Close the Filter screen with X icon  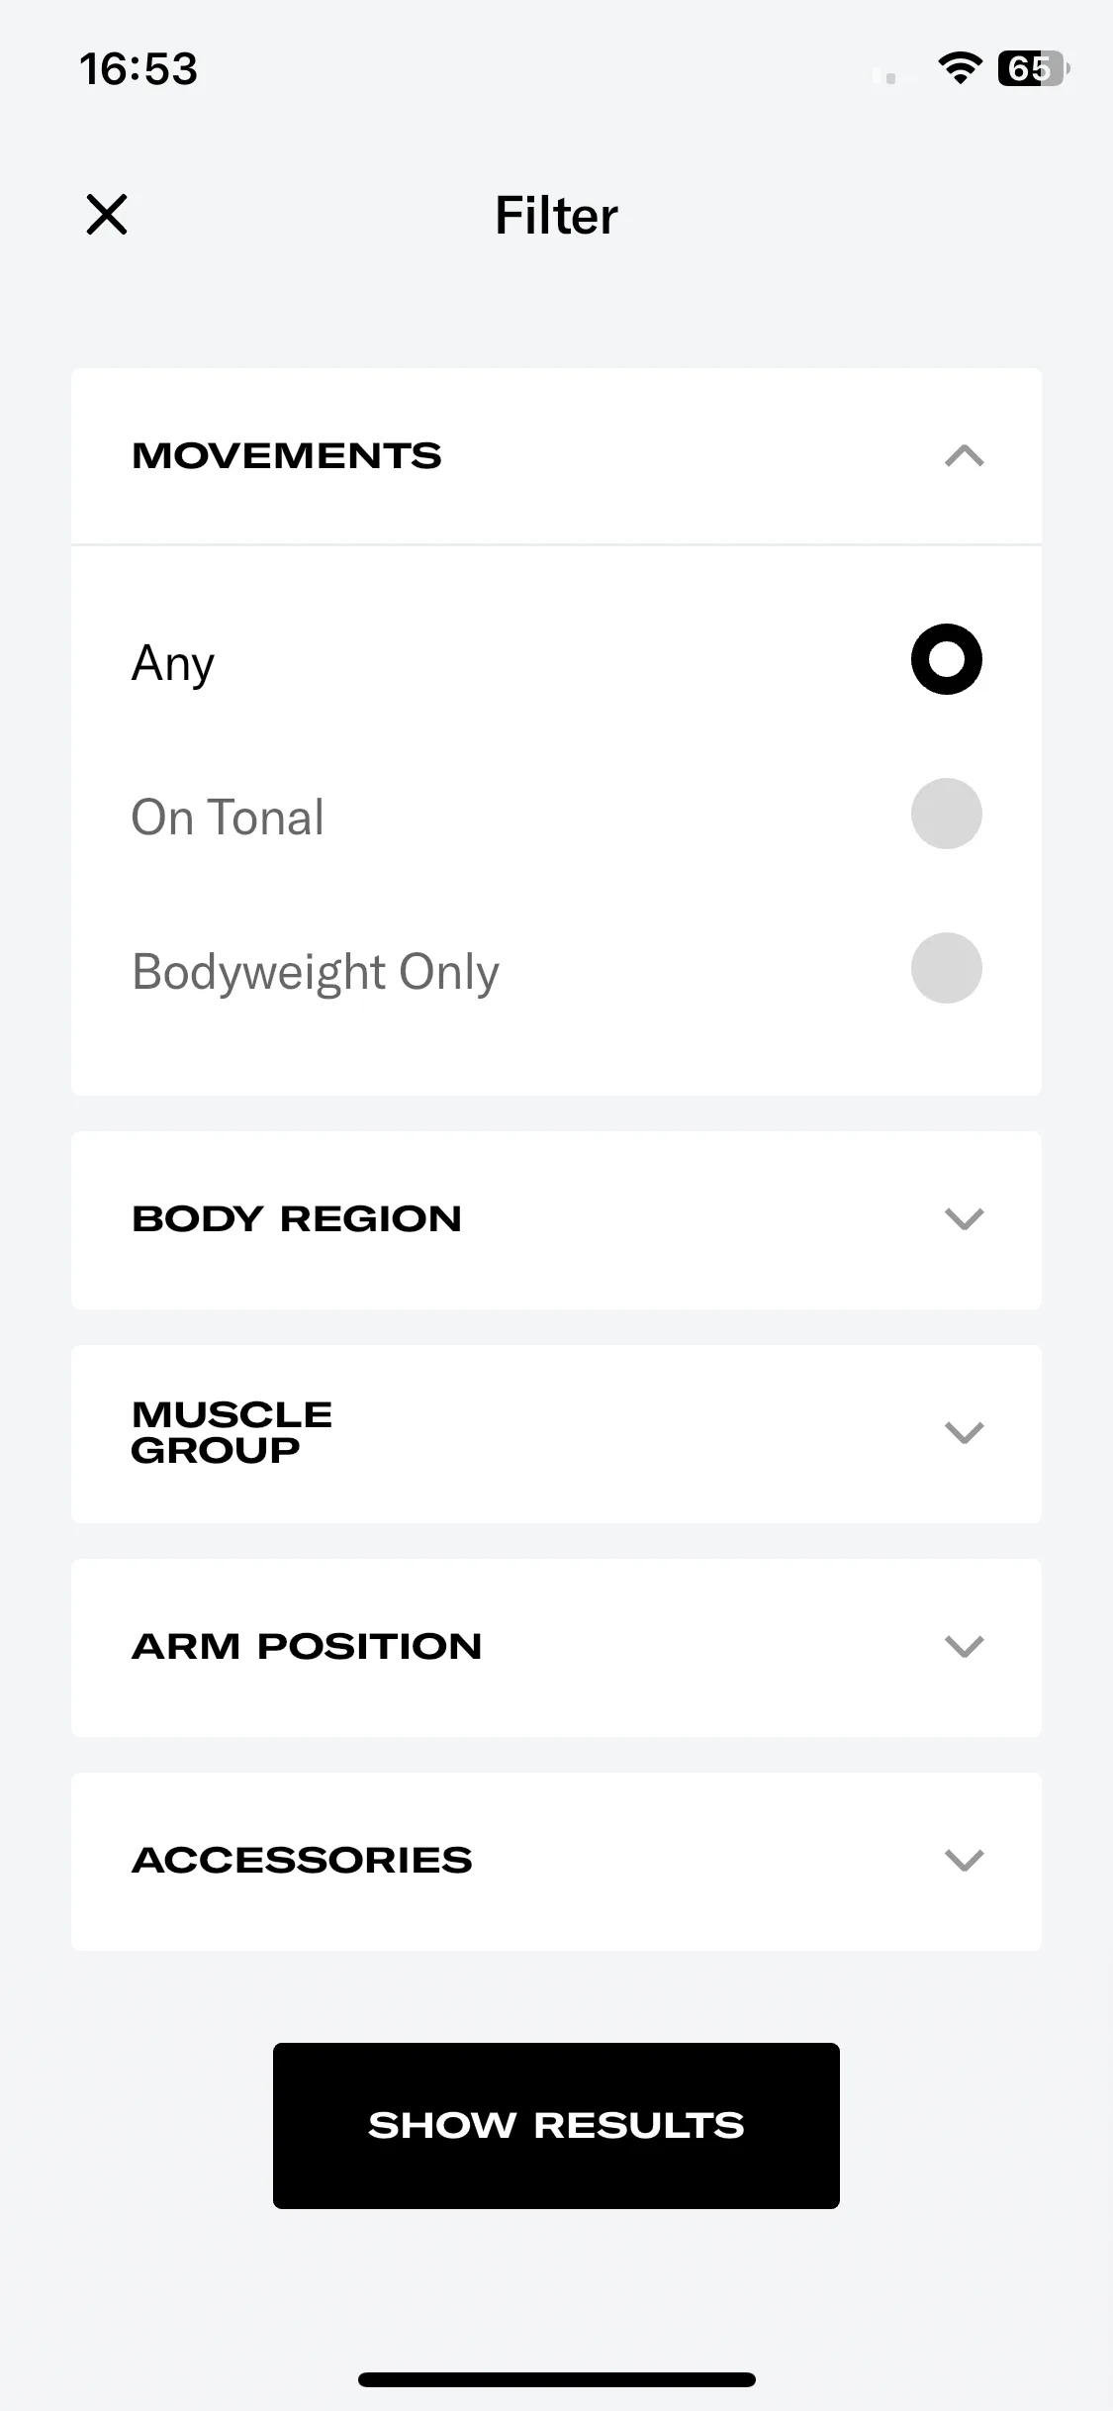click(x=107, y=215)
